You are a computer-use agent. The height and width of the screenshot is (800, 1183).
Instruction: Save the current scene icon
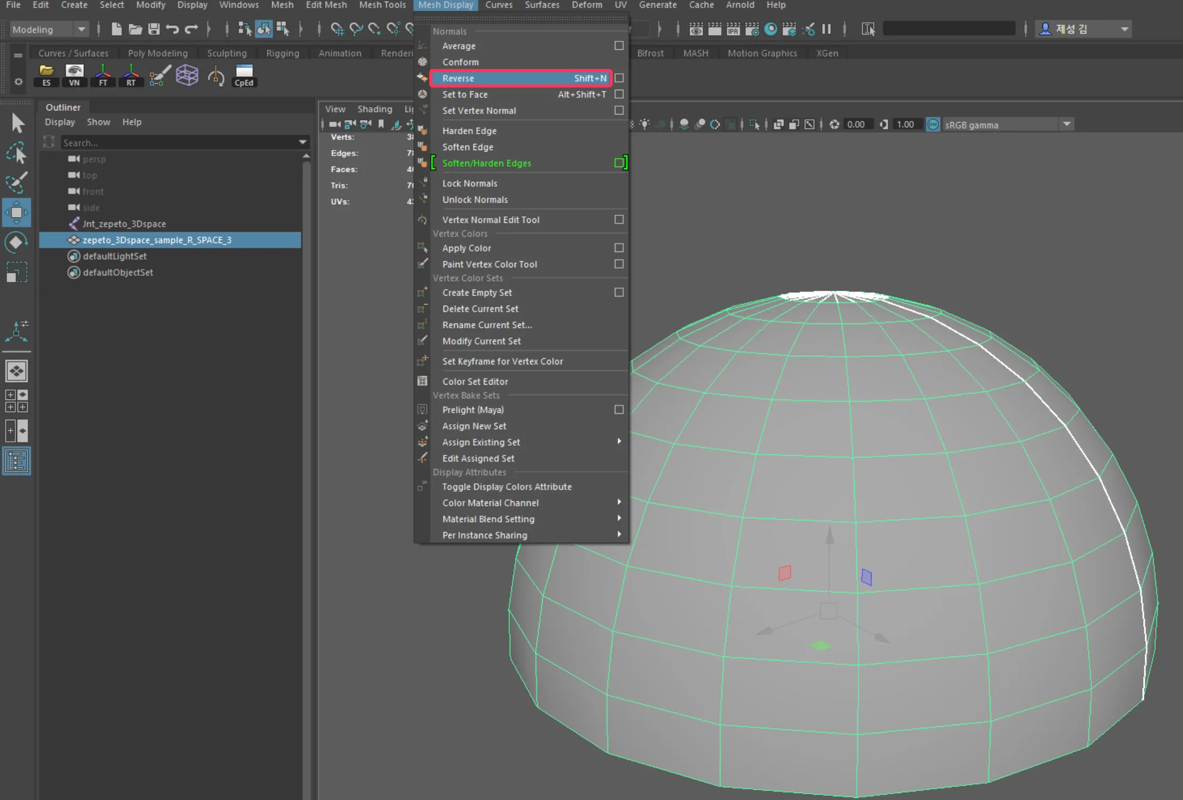click(x=154, y=29)
